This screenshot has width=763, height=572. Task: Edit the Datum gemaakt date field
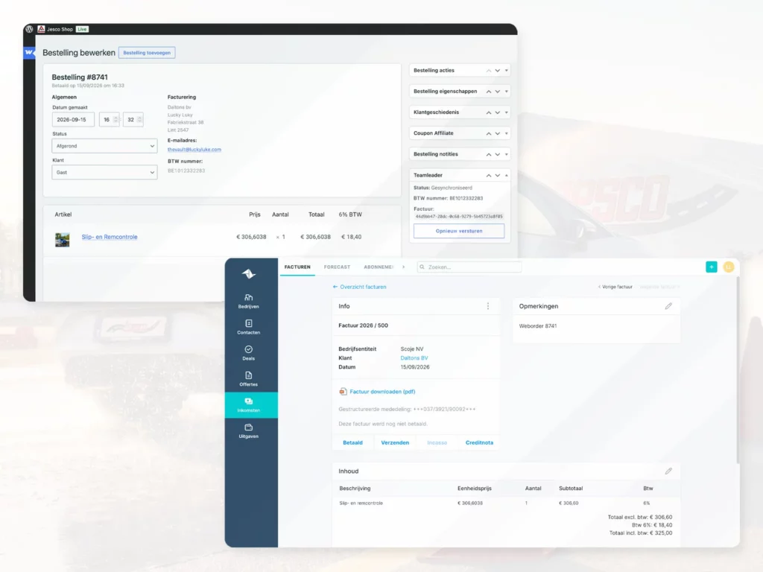[x=73, y=120]
